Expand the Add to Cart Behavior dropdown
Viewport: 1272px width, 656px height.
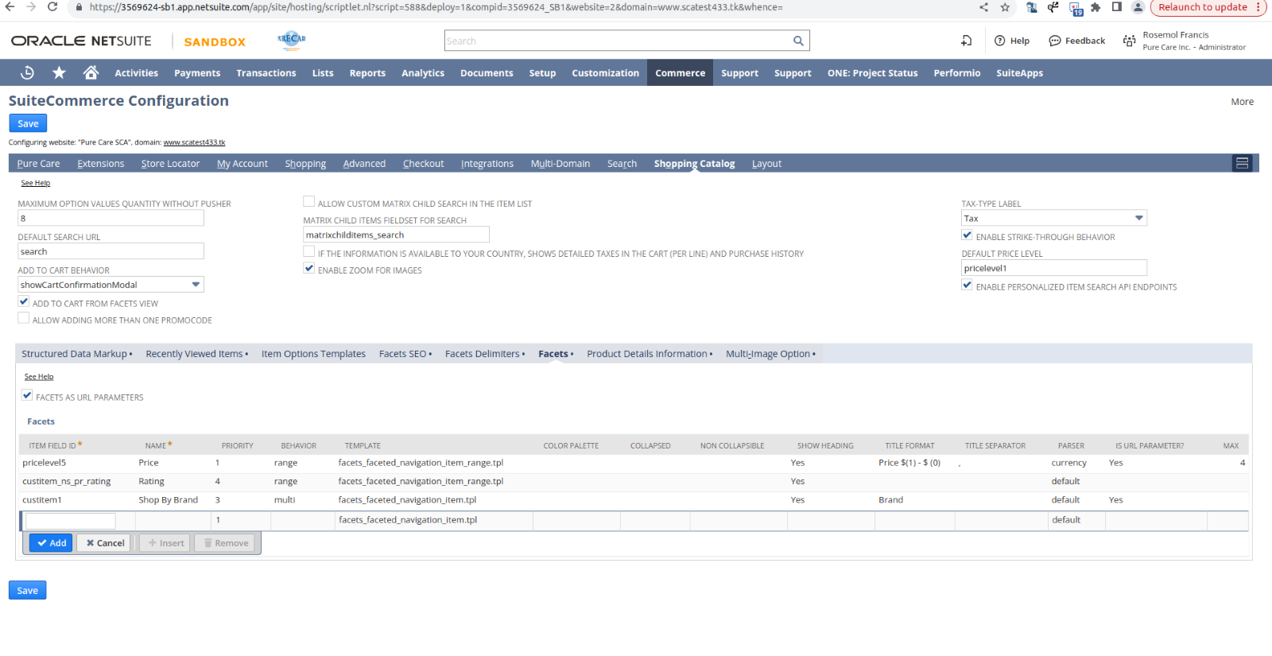click(x=196, y=285)
